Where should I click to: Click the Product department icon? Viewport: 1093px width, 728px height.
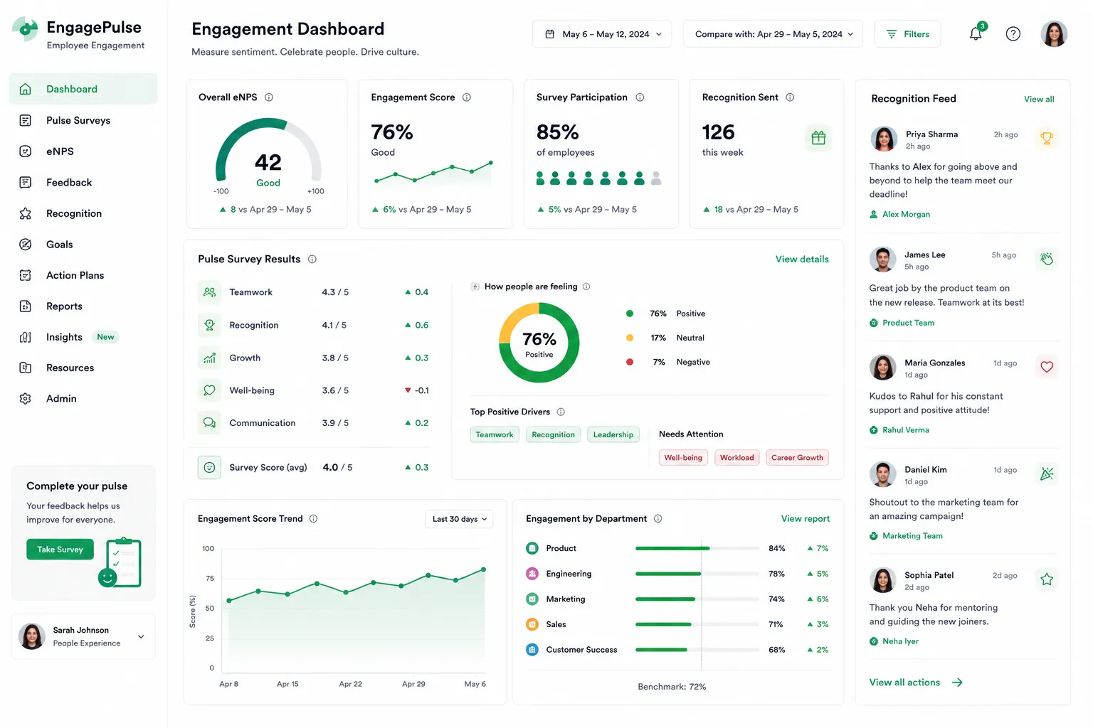tap(532, 548)
